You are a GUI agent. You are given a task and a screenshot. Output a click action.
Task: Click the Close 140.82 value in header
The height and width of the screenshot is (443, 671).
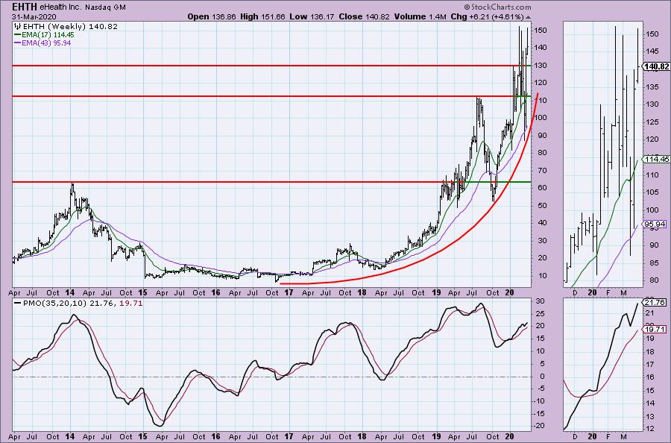(x=364, y=16)
